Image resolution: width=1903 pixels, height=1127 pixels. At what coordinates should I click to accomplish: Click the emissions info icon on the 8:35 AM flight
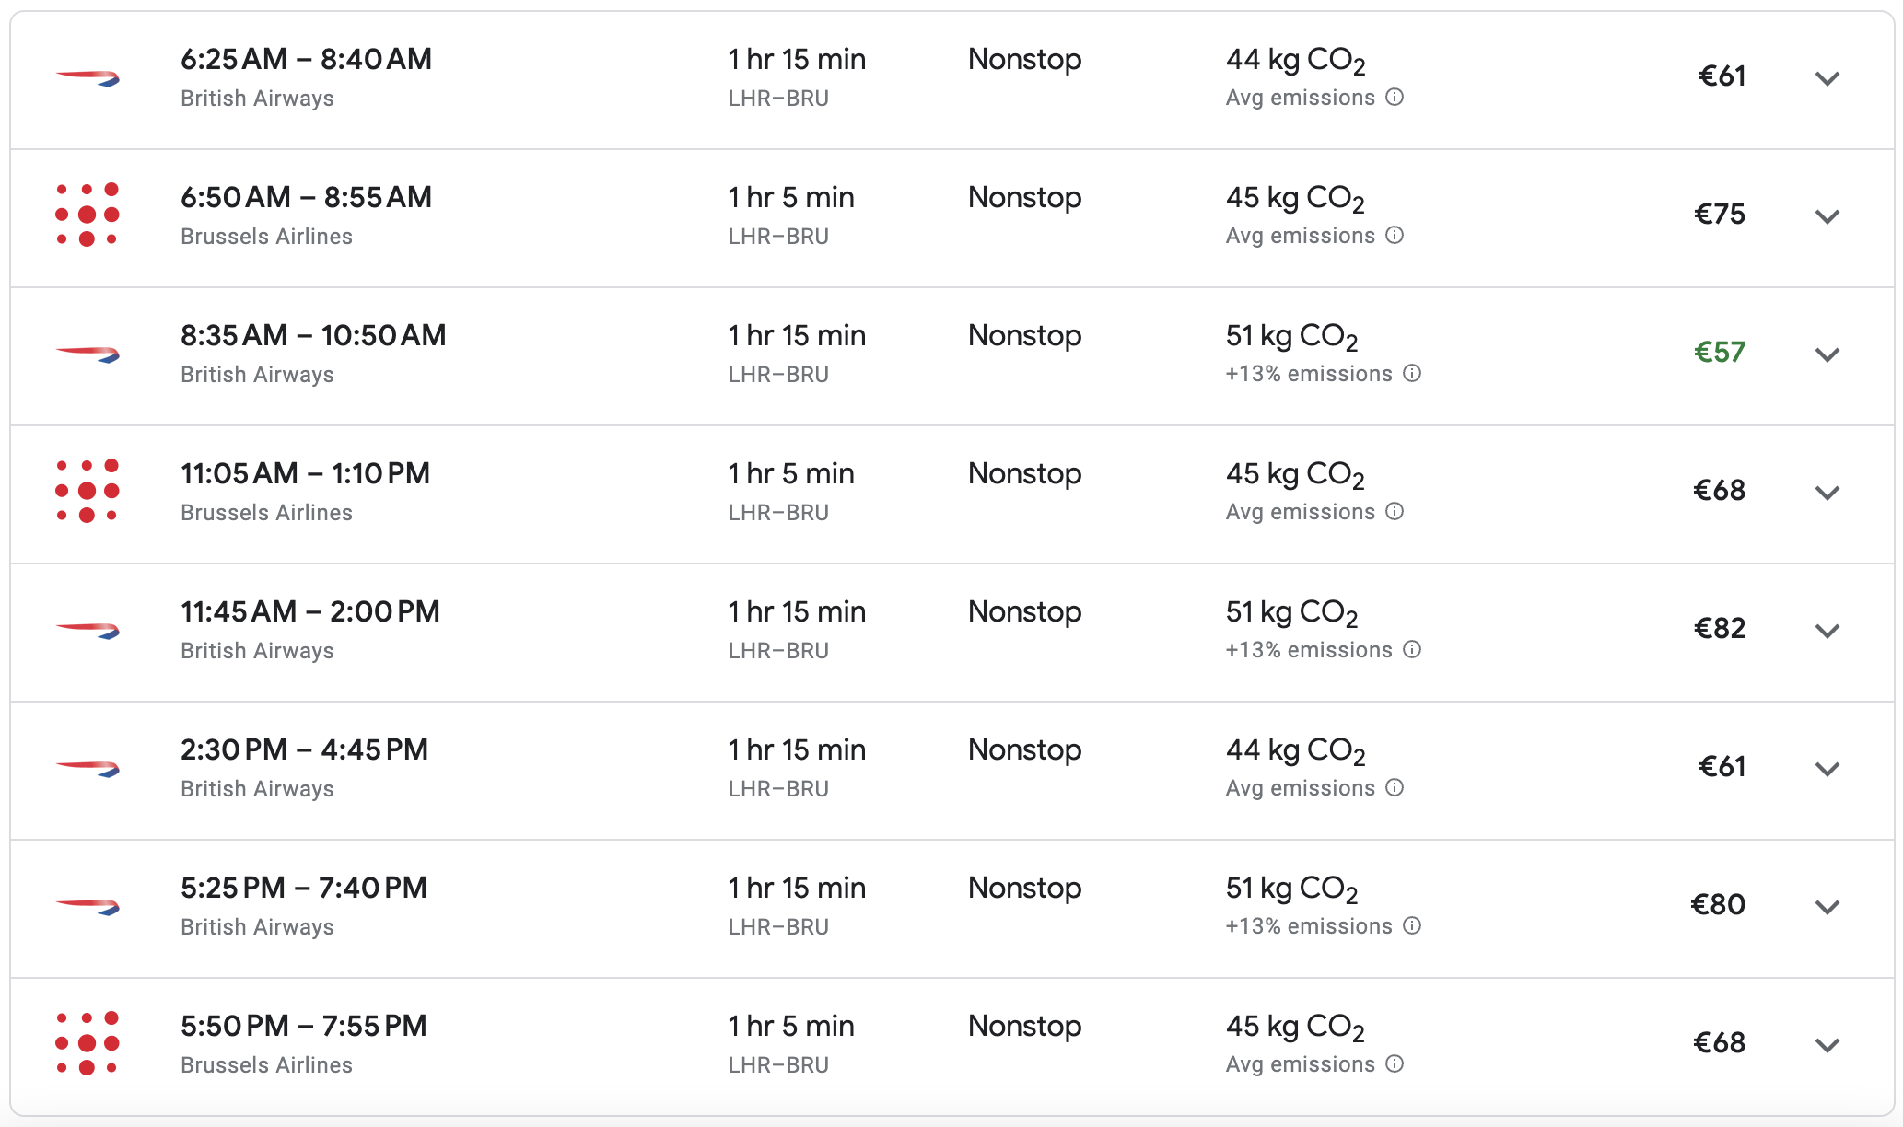coord(1412,374)
